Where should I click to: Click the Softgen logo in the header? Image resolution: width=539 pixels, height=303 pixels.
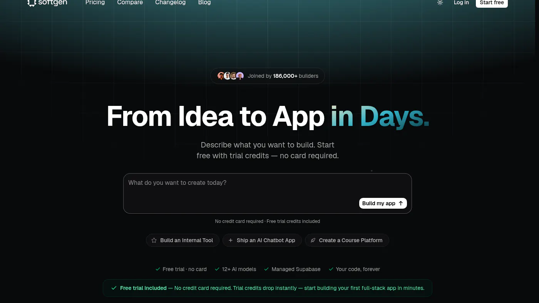(x=47, y=3)
